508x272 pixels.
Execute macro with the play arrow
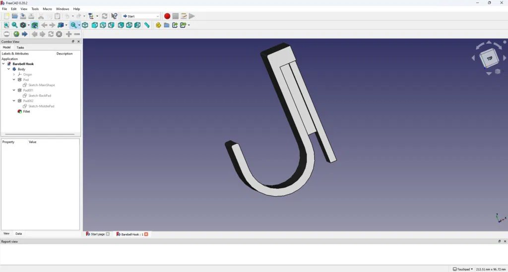pyautogui.click(x=192, y=16)
